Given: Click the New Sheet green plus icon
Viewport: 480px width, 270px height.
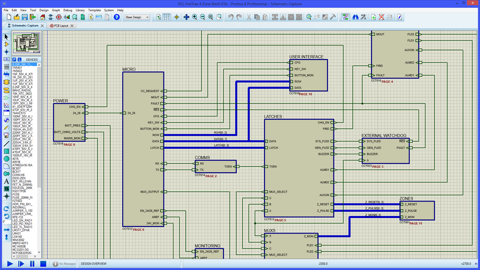Looking at the screenshot, I should click(x=373, y=17).
